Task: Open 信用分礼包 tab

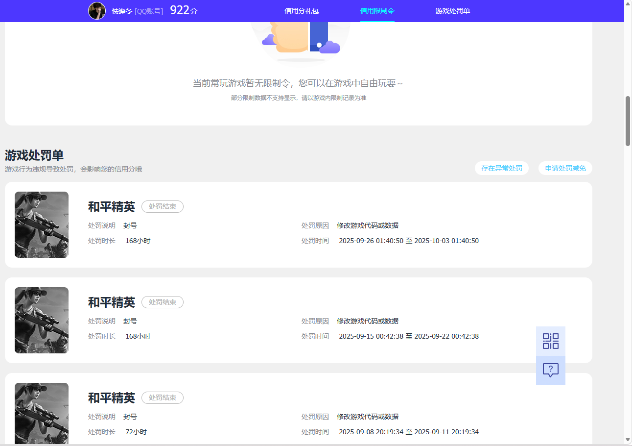Action: click(x=302, y=11)
